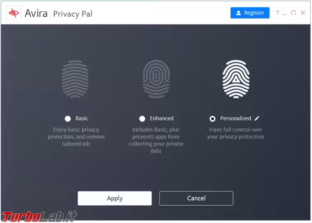Click the Basic privacy description text

click(x=76, y=137)
